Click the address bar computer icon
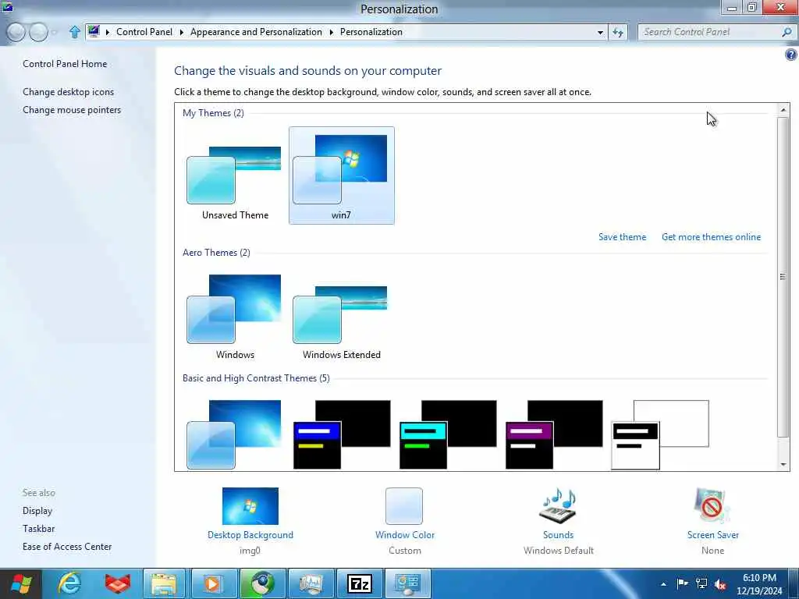799x599 pixels. pos(94,31)
